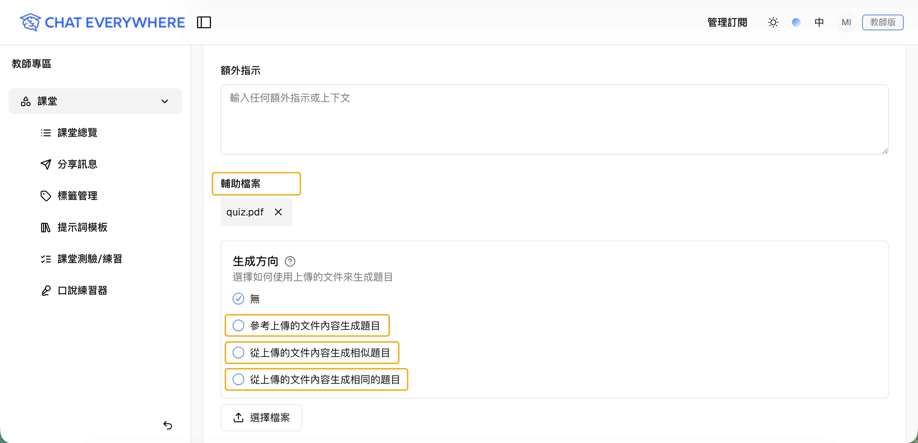
Task: Click the 教師版 badge button
Action: click(882, 22)
